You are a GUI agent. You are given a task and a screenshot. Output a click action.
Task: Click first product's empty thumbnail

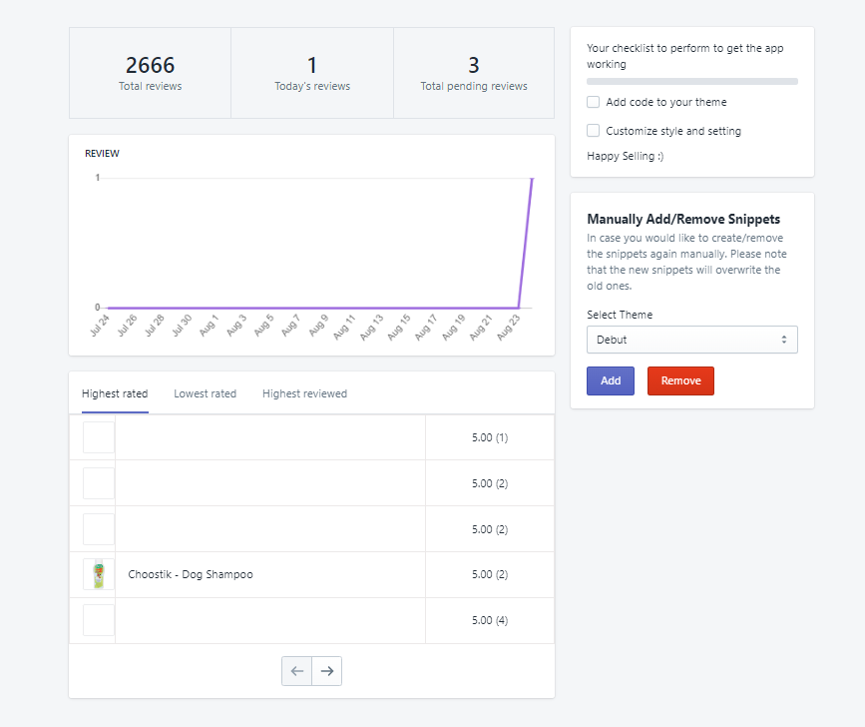pyautogui.click(x=99, y=437)
